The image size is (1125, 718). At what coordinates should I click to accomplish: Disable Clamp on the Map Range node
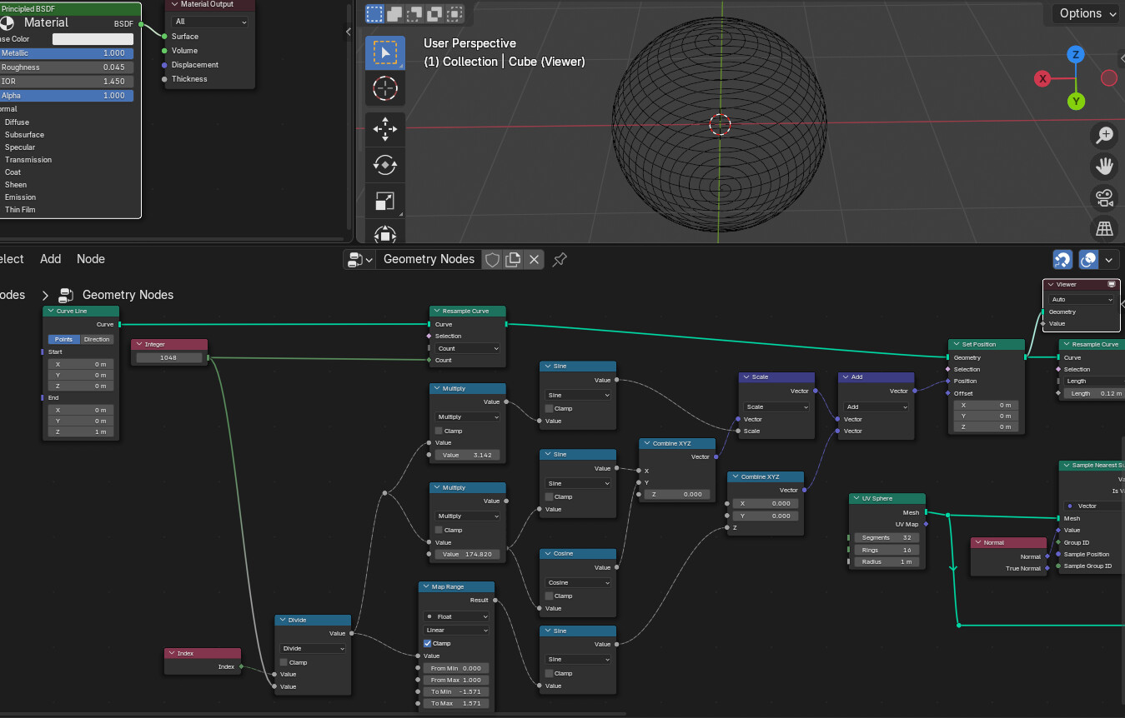coord(428,643)
